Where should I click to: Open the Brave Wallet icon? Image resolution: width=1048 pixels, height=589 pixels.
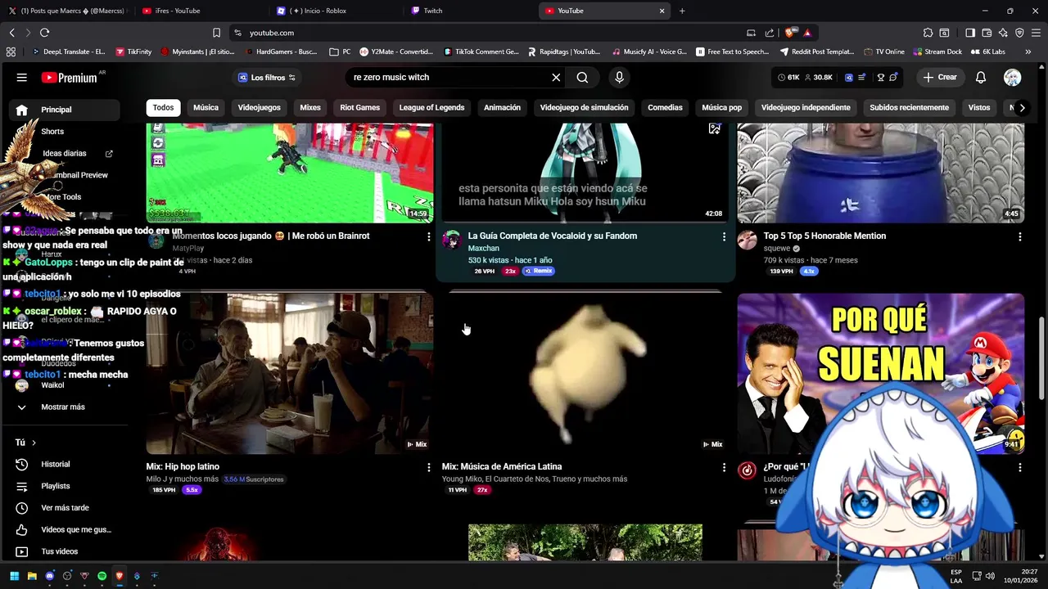(987, 33)
